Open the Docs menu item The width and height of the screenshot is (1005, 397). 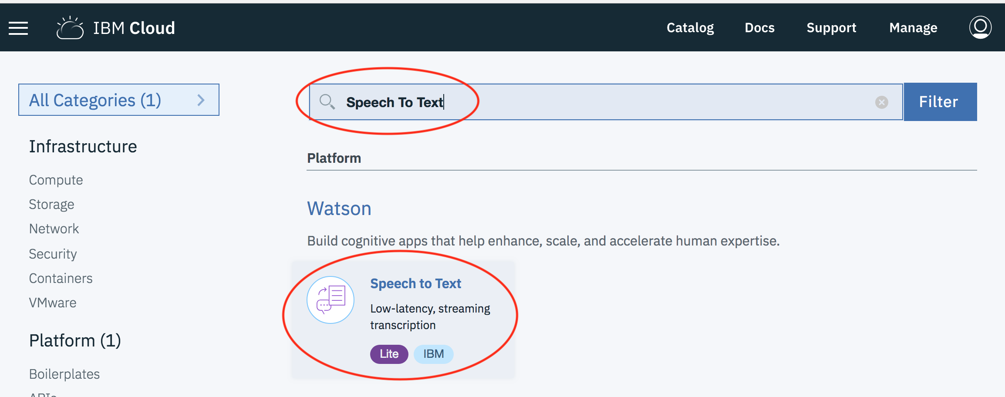point(759,28)
